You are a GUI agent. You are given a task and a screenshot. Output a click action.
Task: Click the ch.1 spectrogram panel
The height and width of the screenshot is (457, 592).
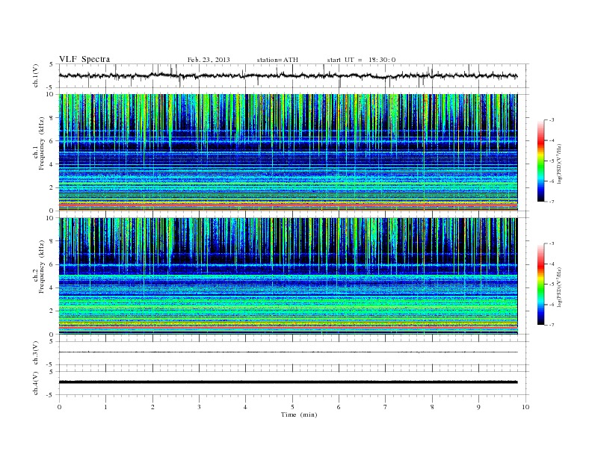click(x=288, y=152)
